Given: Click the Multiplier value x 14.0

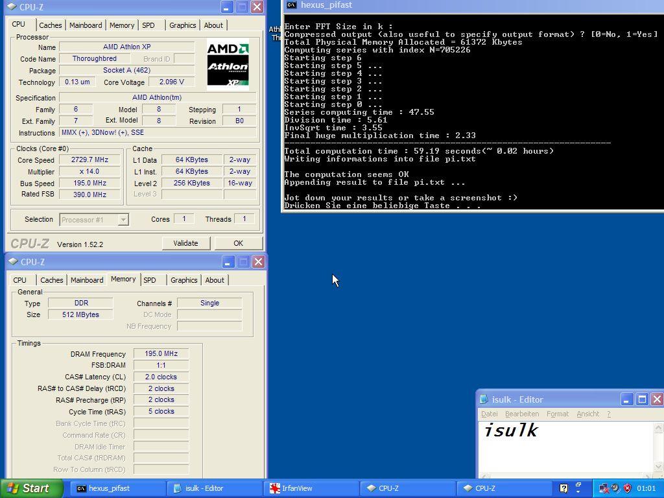Looking at the screenshot, I should coord(89,171).
